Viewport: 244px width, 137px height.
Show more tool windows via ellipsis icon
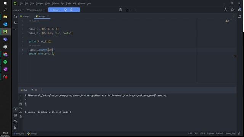click(15, 29)
